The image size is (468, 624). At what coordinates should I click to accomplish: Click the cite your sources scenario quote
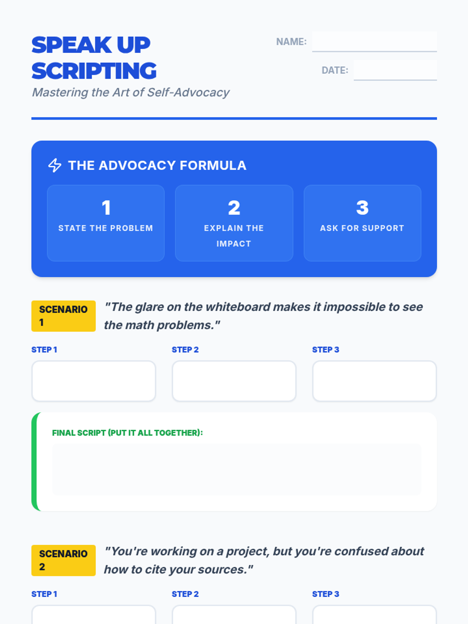pos(264,560)
